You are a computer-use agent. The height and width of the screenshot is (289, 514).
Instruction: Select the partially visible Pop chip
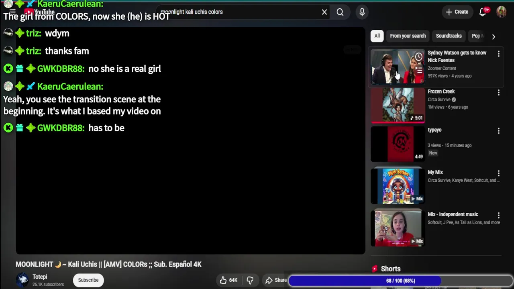[x=477, y=36]
